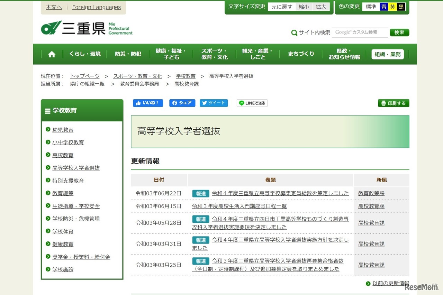Image resolution: width=443 pixels, height=295 pixels.
Task: Open 教育政策課 department link in the table
Action: click(x=371, y=193)
